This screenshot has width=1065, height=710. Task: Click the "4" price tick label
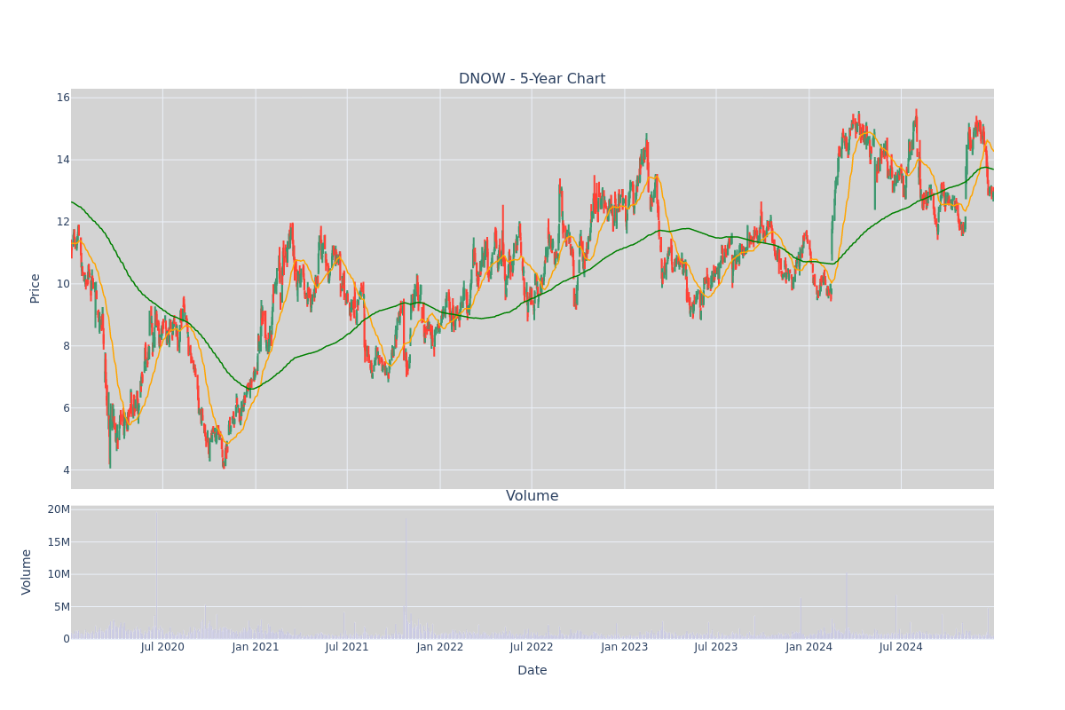point(66,470)
